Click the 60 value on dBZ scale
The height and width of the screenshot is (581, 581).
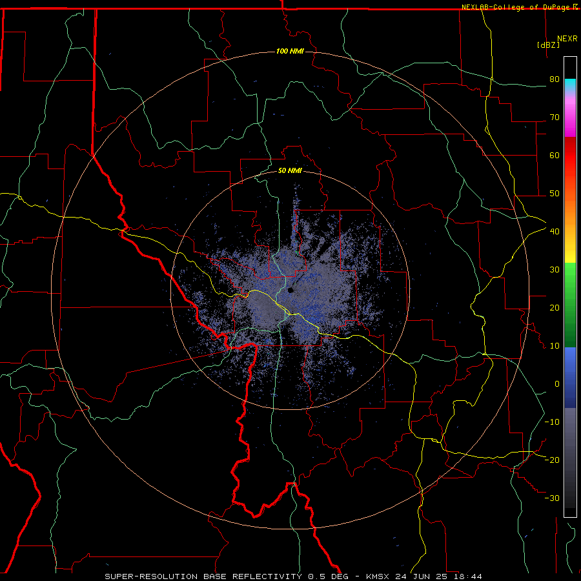pos(555,155)
